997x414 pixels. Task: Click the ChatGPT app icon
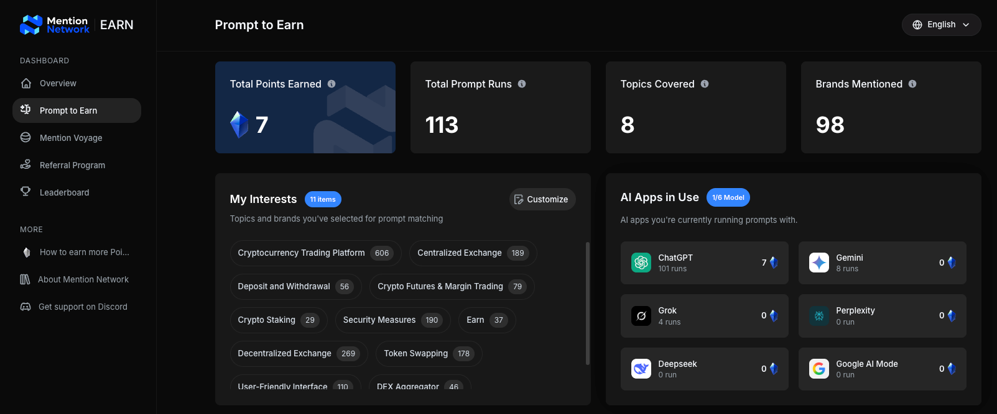641,263
